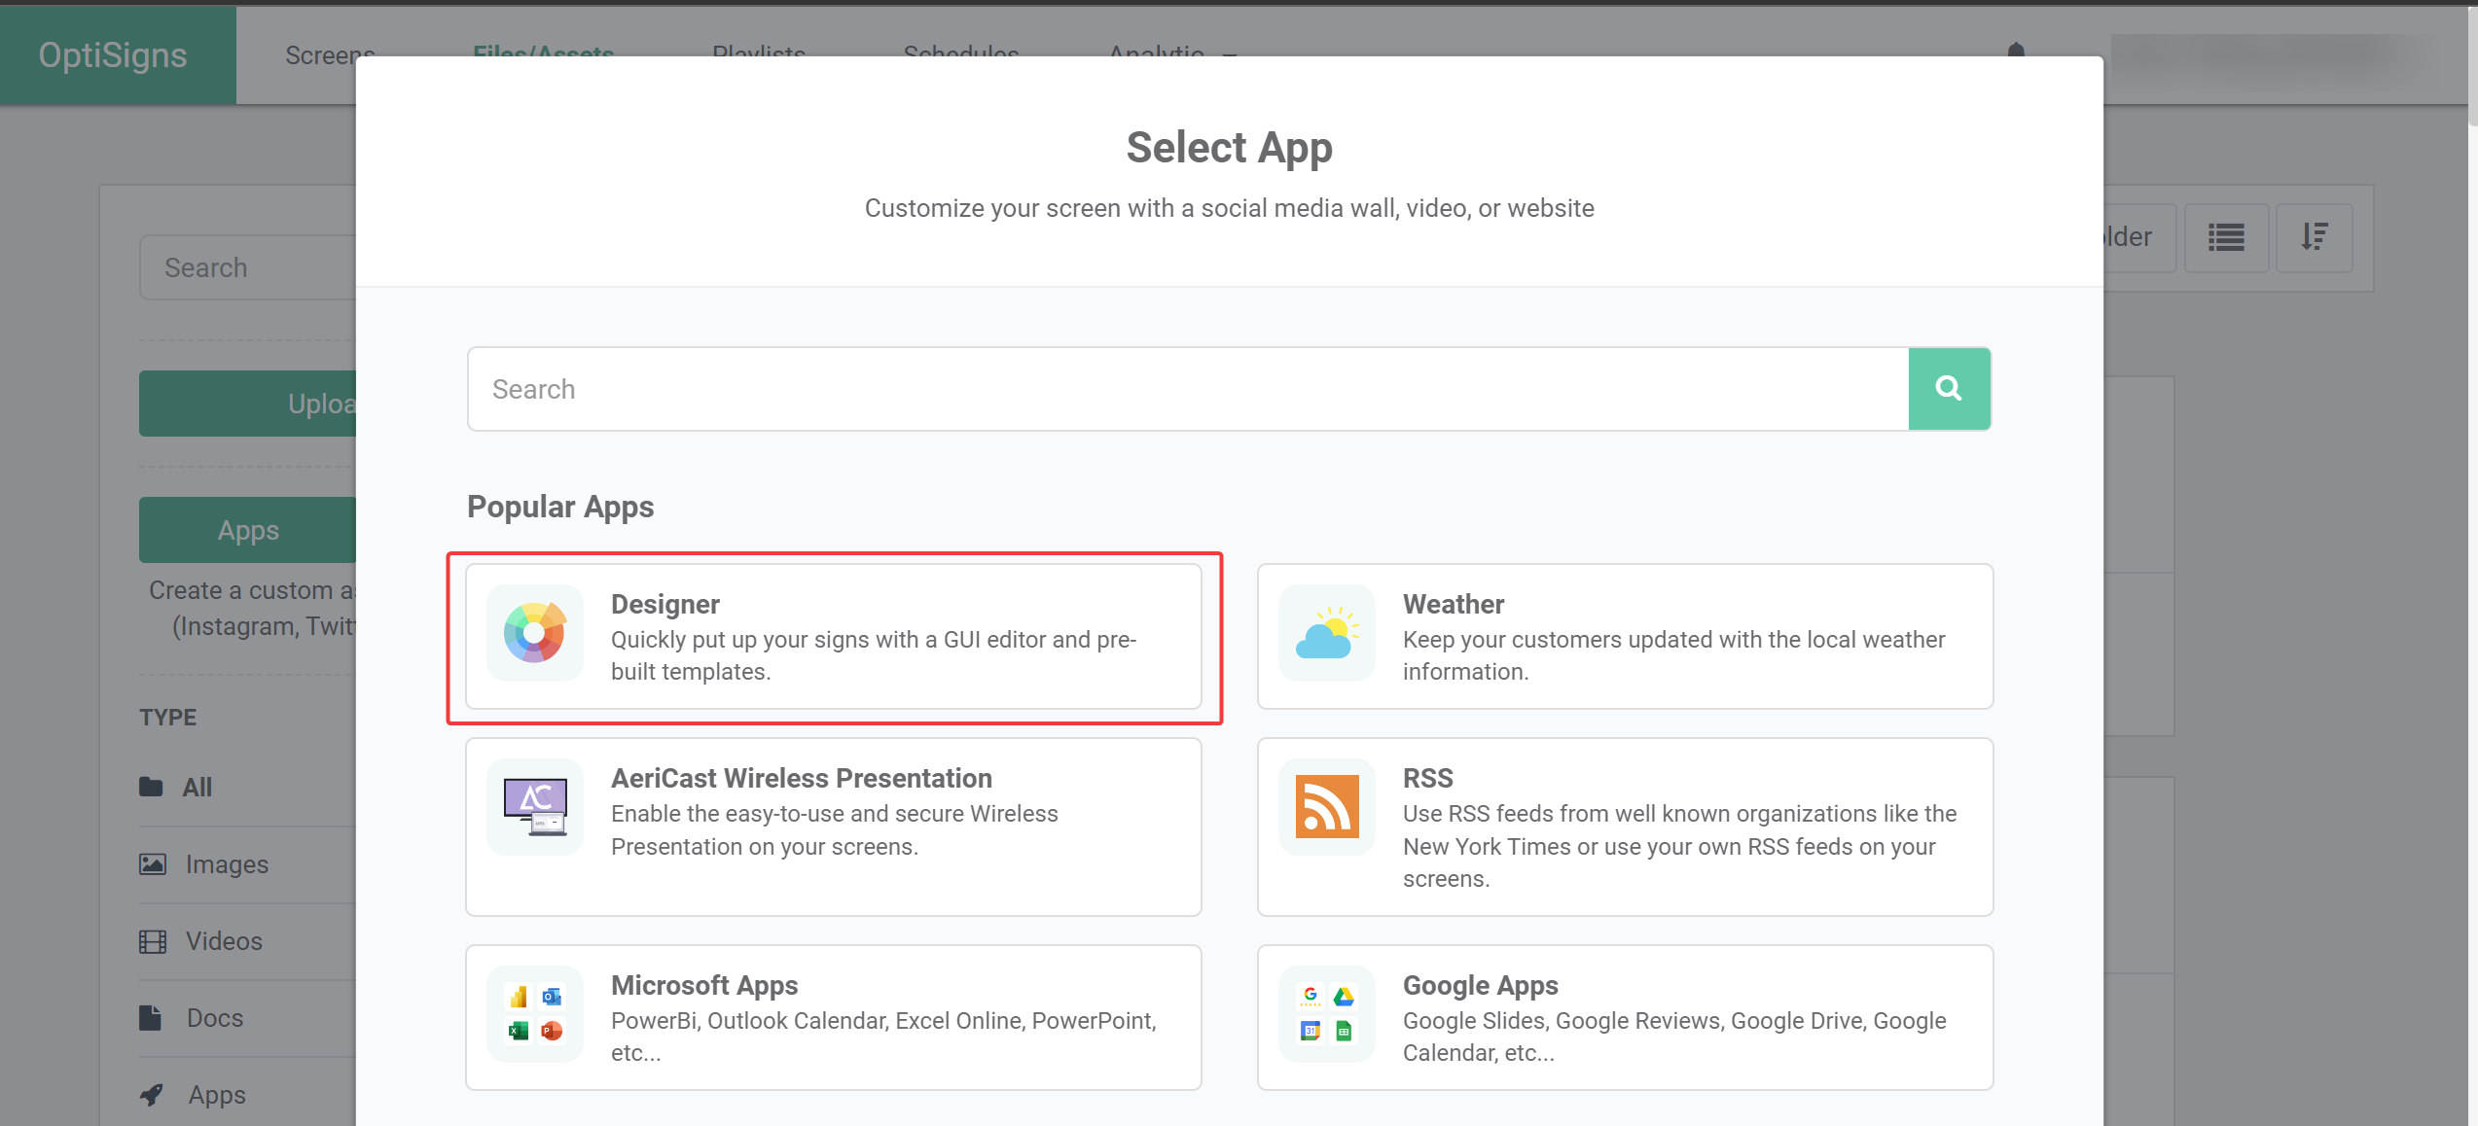Open the Designer app title
Screen dimensions: 2478x1126
pos(665,604)
